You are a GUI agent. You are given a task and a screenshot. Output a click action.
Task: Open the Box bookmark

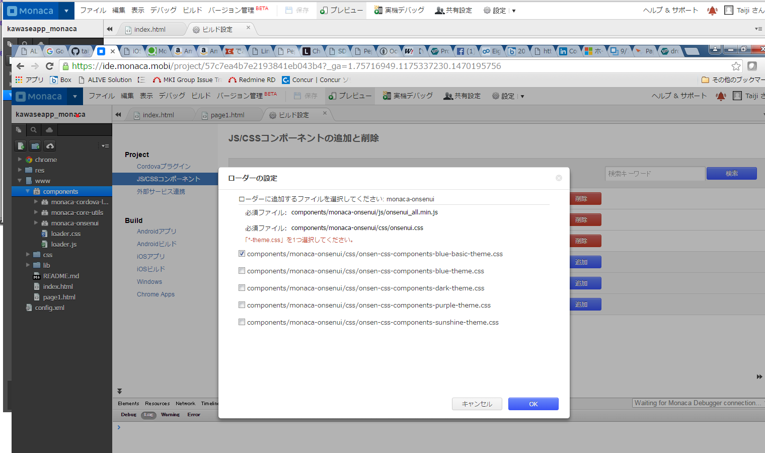click(x=61, y=80)
